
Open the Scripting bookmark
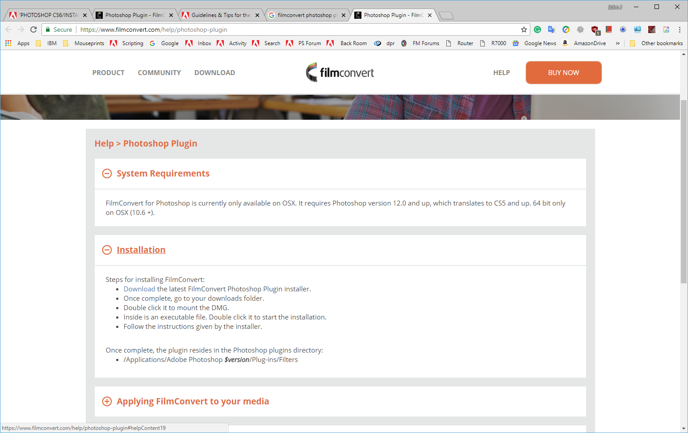[x=126, y=43]
